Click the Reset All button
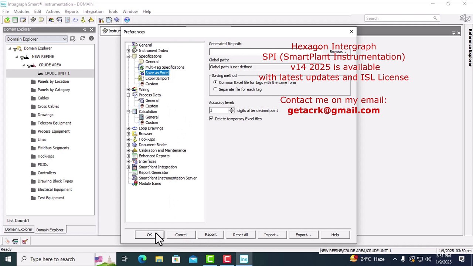This screenshot has width=473, height=266. [x=240, y=235]
